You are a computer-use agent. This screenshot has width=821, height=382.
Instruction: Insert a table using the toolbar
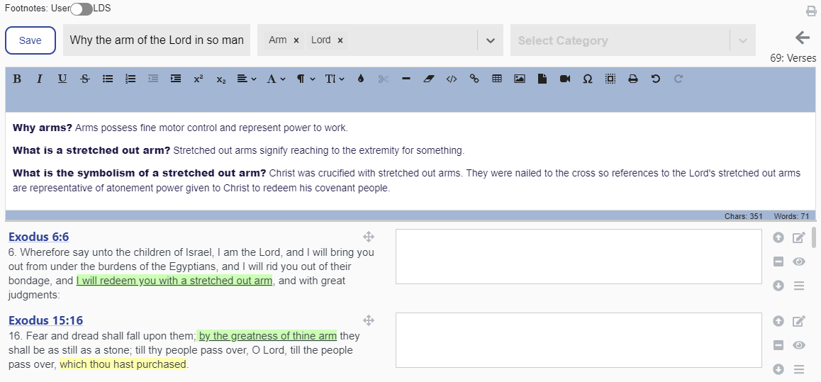click(x=497, y=79)
